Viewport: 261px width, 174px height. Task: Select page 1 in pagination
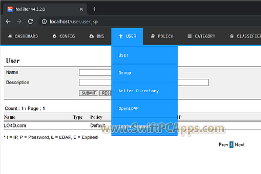click(231, 145)
